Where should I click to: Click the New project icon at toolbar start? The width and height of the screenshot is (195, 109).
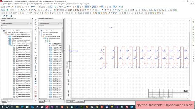click(2, 7)
